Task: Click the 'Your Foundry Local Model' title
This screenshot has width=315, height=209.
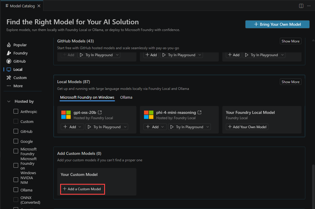Action: coord(250,112)
